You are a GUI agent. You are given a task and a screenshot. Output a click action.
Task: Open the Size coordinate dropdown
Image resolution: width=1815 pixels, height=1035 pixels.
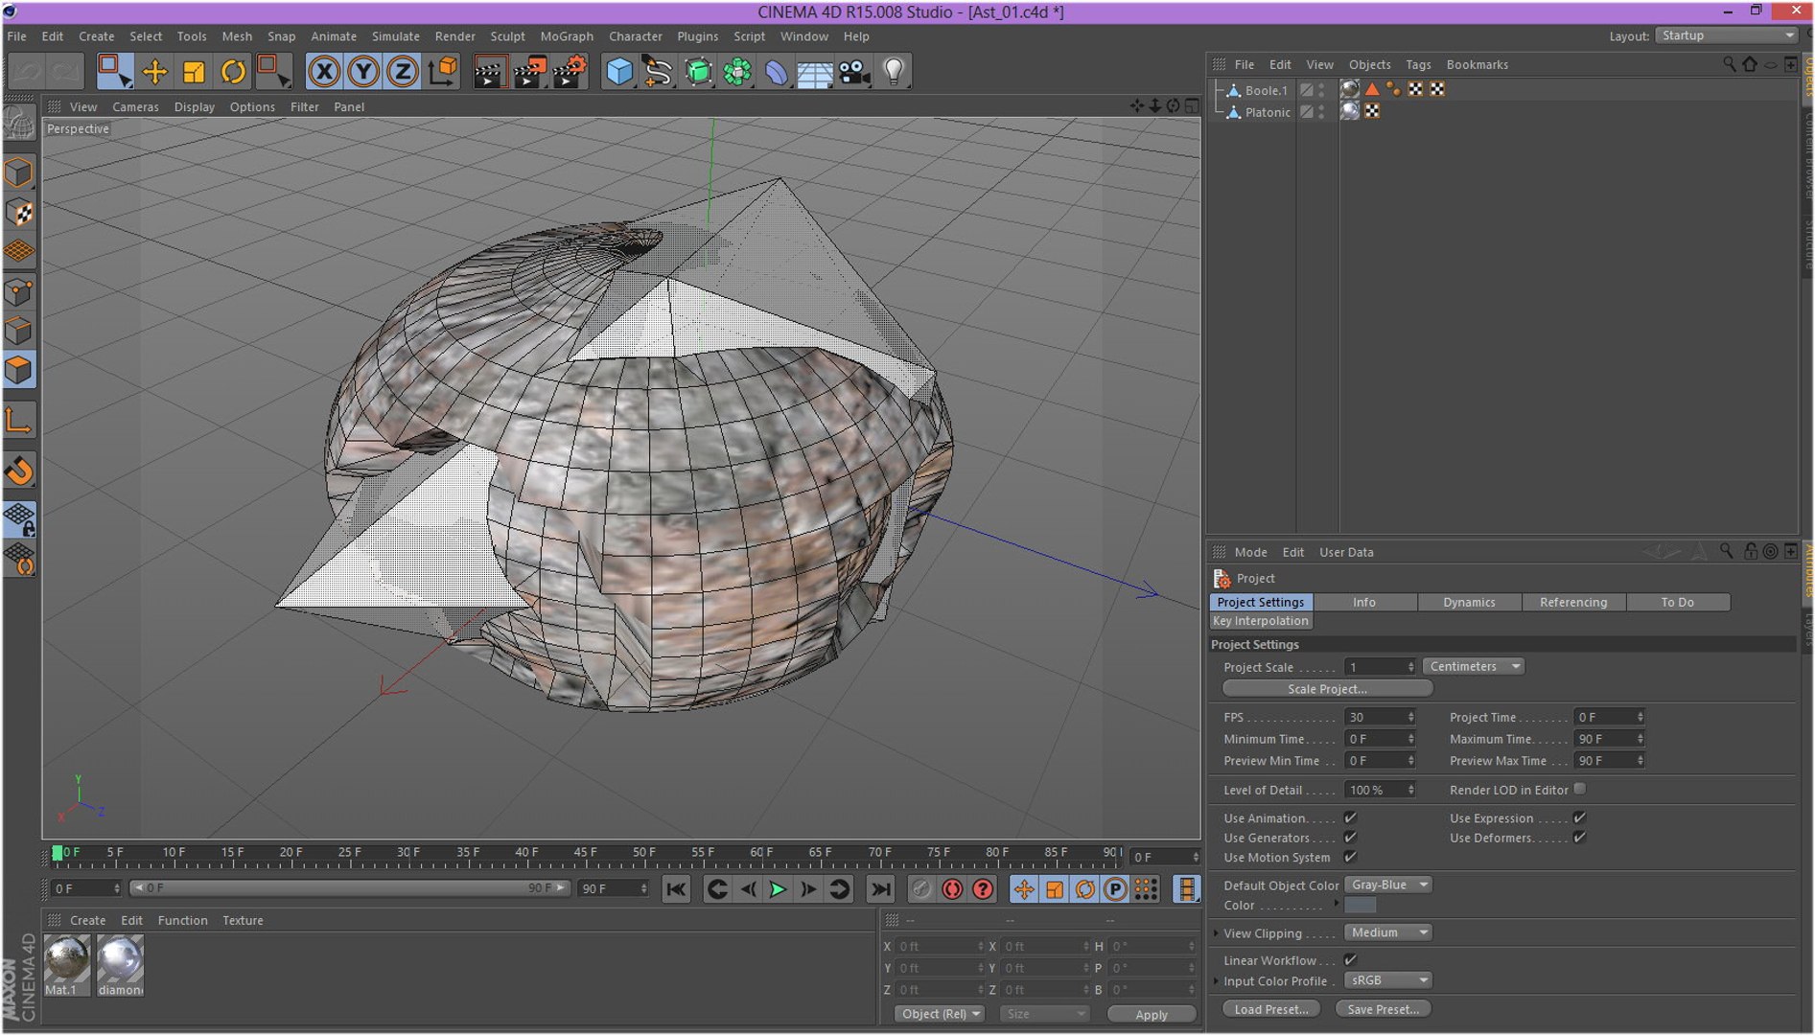pos(1043,1014)
